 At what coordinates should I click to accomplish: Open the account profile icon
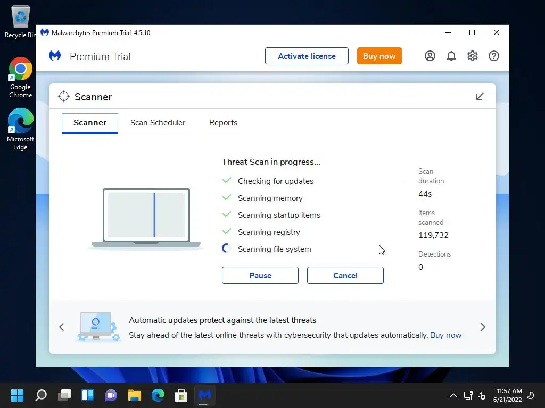pyautogui.click(x=430, y=56)
